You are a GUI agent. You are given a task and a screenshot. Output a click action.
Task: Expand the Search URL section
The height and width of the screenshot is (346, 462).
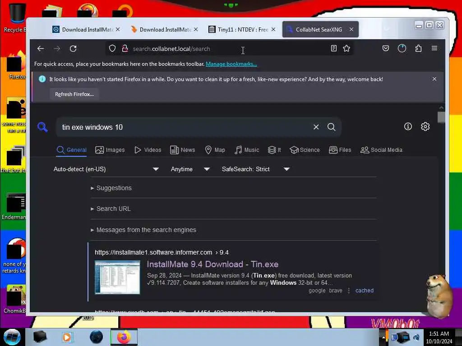coord(111,209)
